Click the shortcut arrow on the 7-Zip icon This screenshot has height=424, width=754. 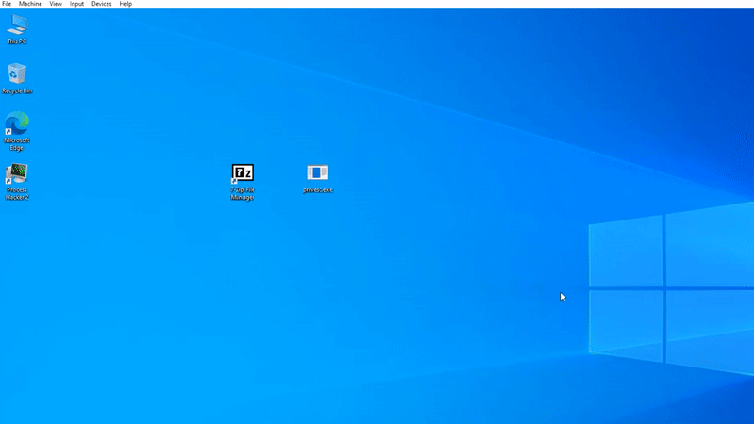[235, 179]
